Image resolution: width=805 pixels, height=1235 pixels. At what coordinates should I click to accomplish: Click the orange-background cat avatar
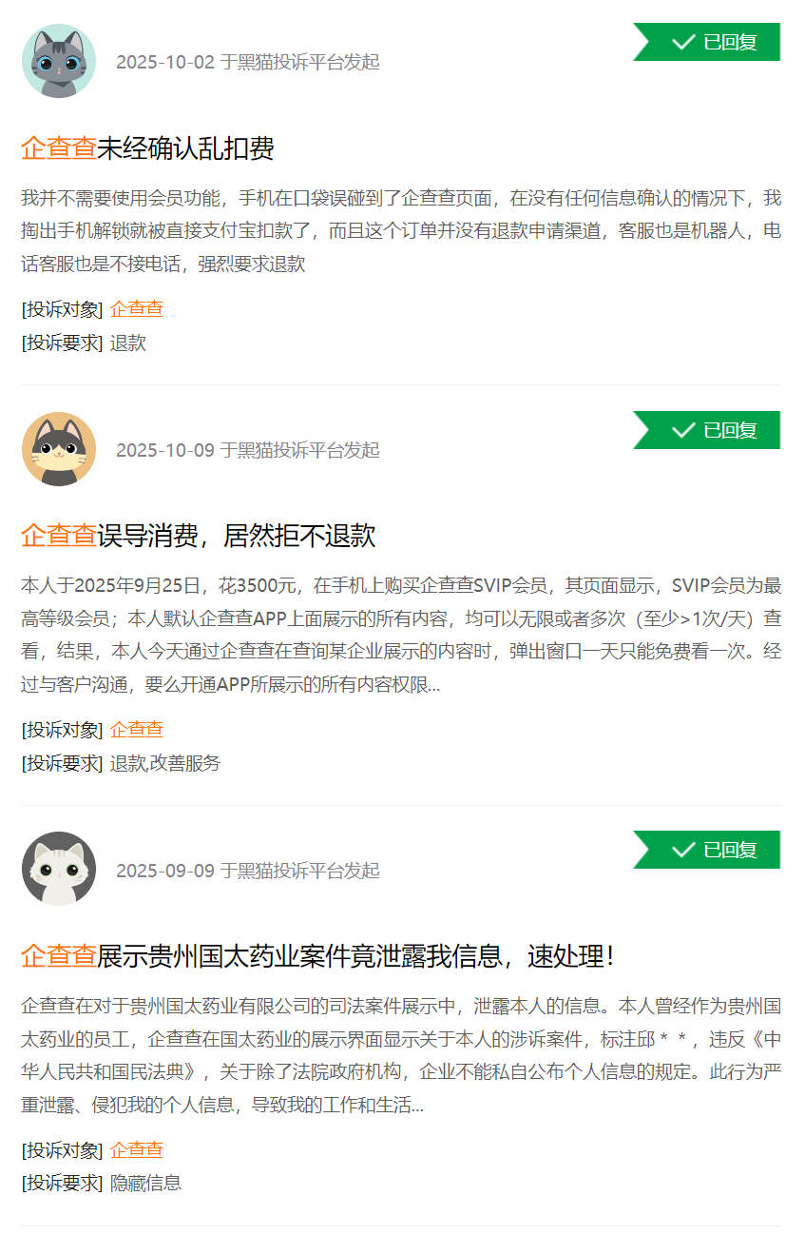(x=59, y=449)
